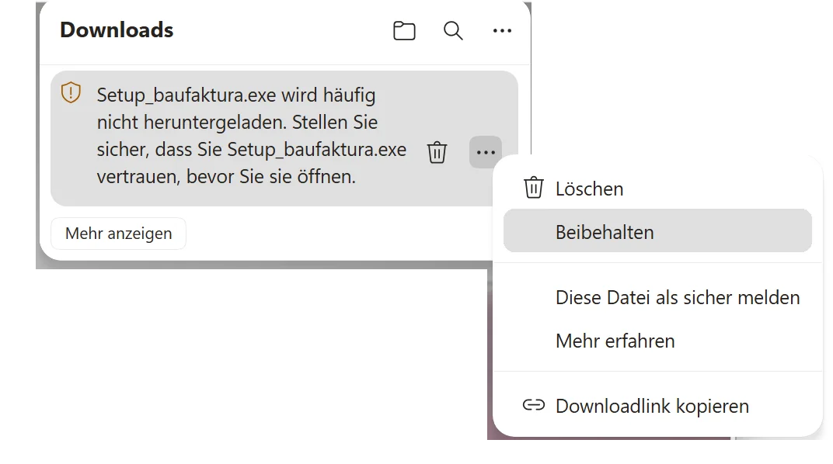Image resolution: width=833 pixels, height=464 pixels.
Task: Click the warning text 'nicht heruntergeladen. Stellen Sie'
Action: point(237,123)
